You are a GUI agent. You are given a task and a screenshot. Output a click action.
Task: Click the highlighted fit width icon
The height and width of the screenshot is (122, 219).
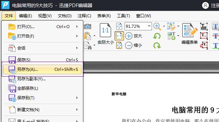click(119, 36)
